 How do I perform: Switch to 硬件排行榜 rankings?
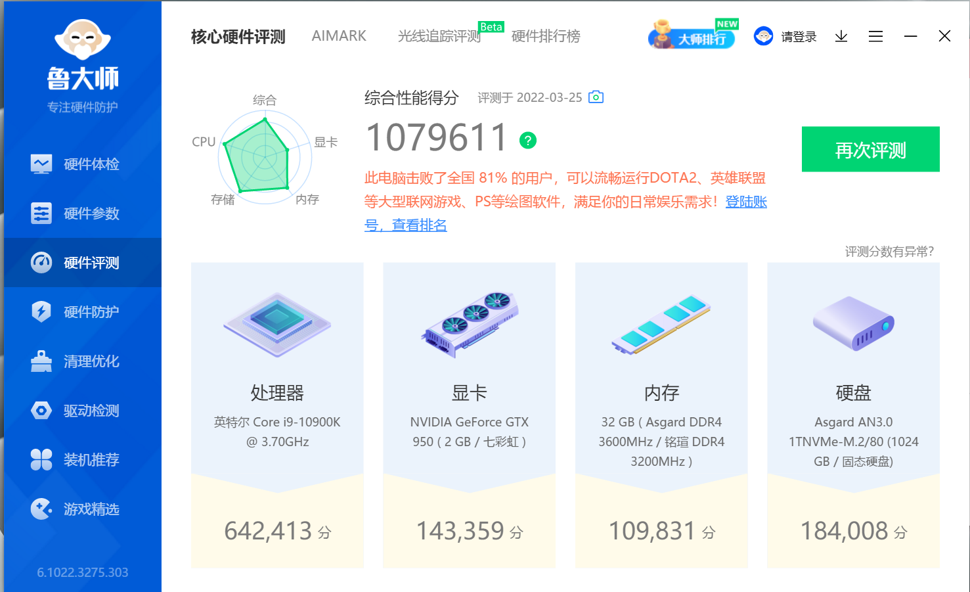click(546, 36)
